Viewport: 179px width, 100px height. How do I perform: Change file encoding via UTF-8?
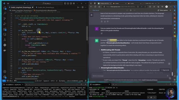(x=53, y=81)
